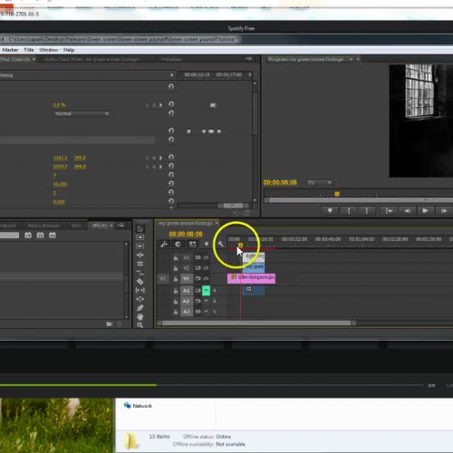Select the Zoom tool

(x=140, y=325)
